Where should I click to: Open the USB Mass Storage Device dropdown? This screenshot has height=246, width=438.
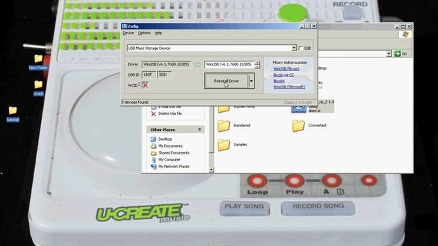pyautogui.click(x=294, y=49)
